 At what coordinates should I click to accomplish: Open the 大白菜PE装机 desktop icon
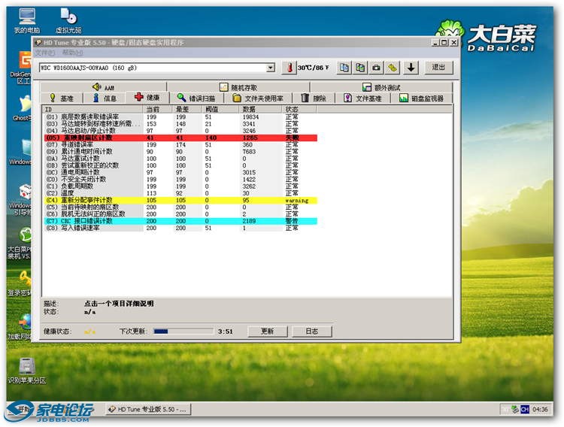(20, 243)
